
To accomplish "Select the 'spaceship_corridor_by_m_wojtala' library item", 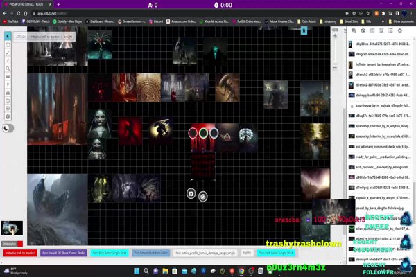I will pos(380,126).
